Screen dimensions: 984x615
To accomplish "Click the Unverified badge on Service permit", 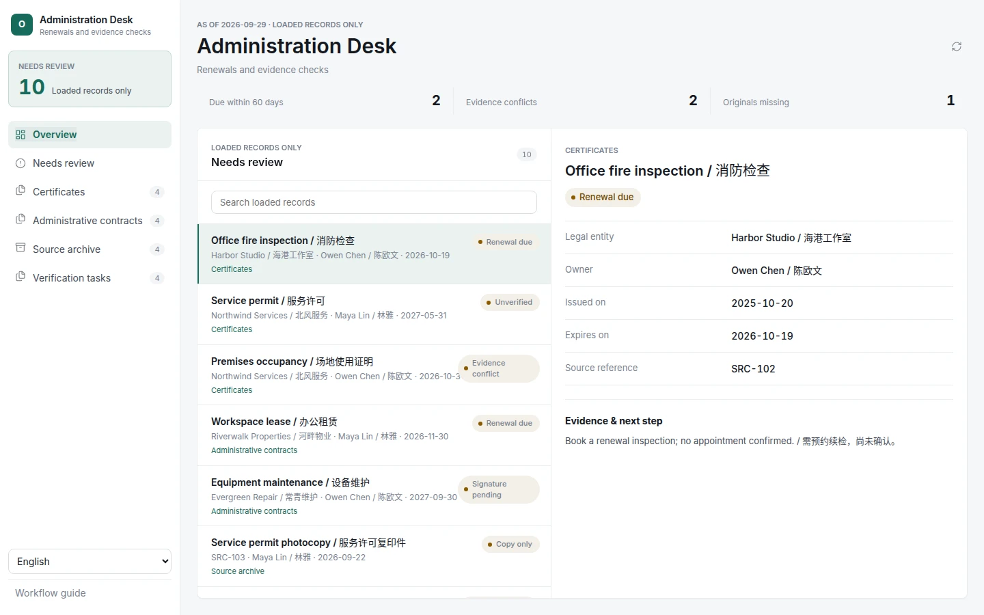I will pyautogui.click(x=510, y=302).
